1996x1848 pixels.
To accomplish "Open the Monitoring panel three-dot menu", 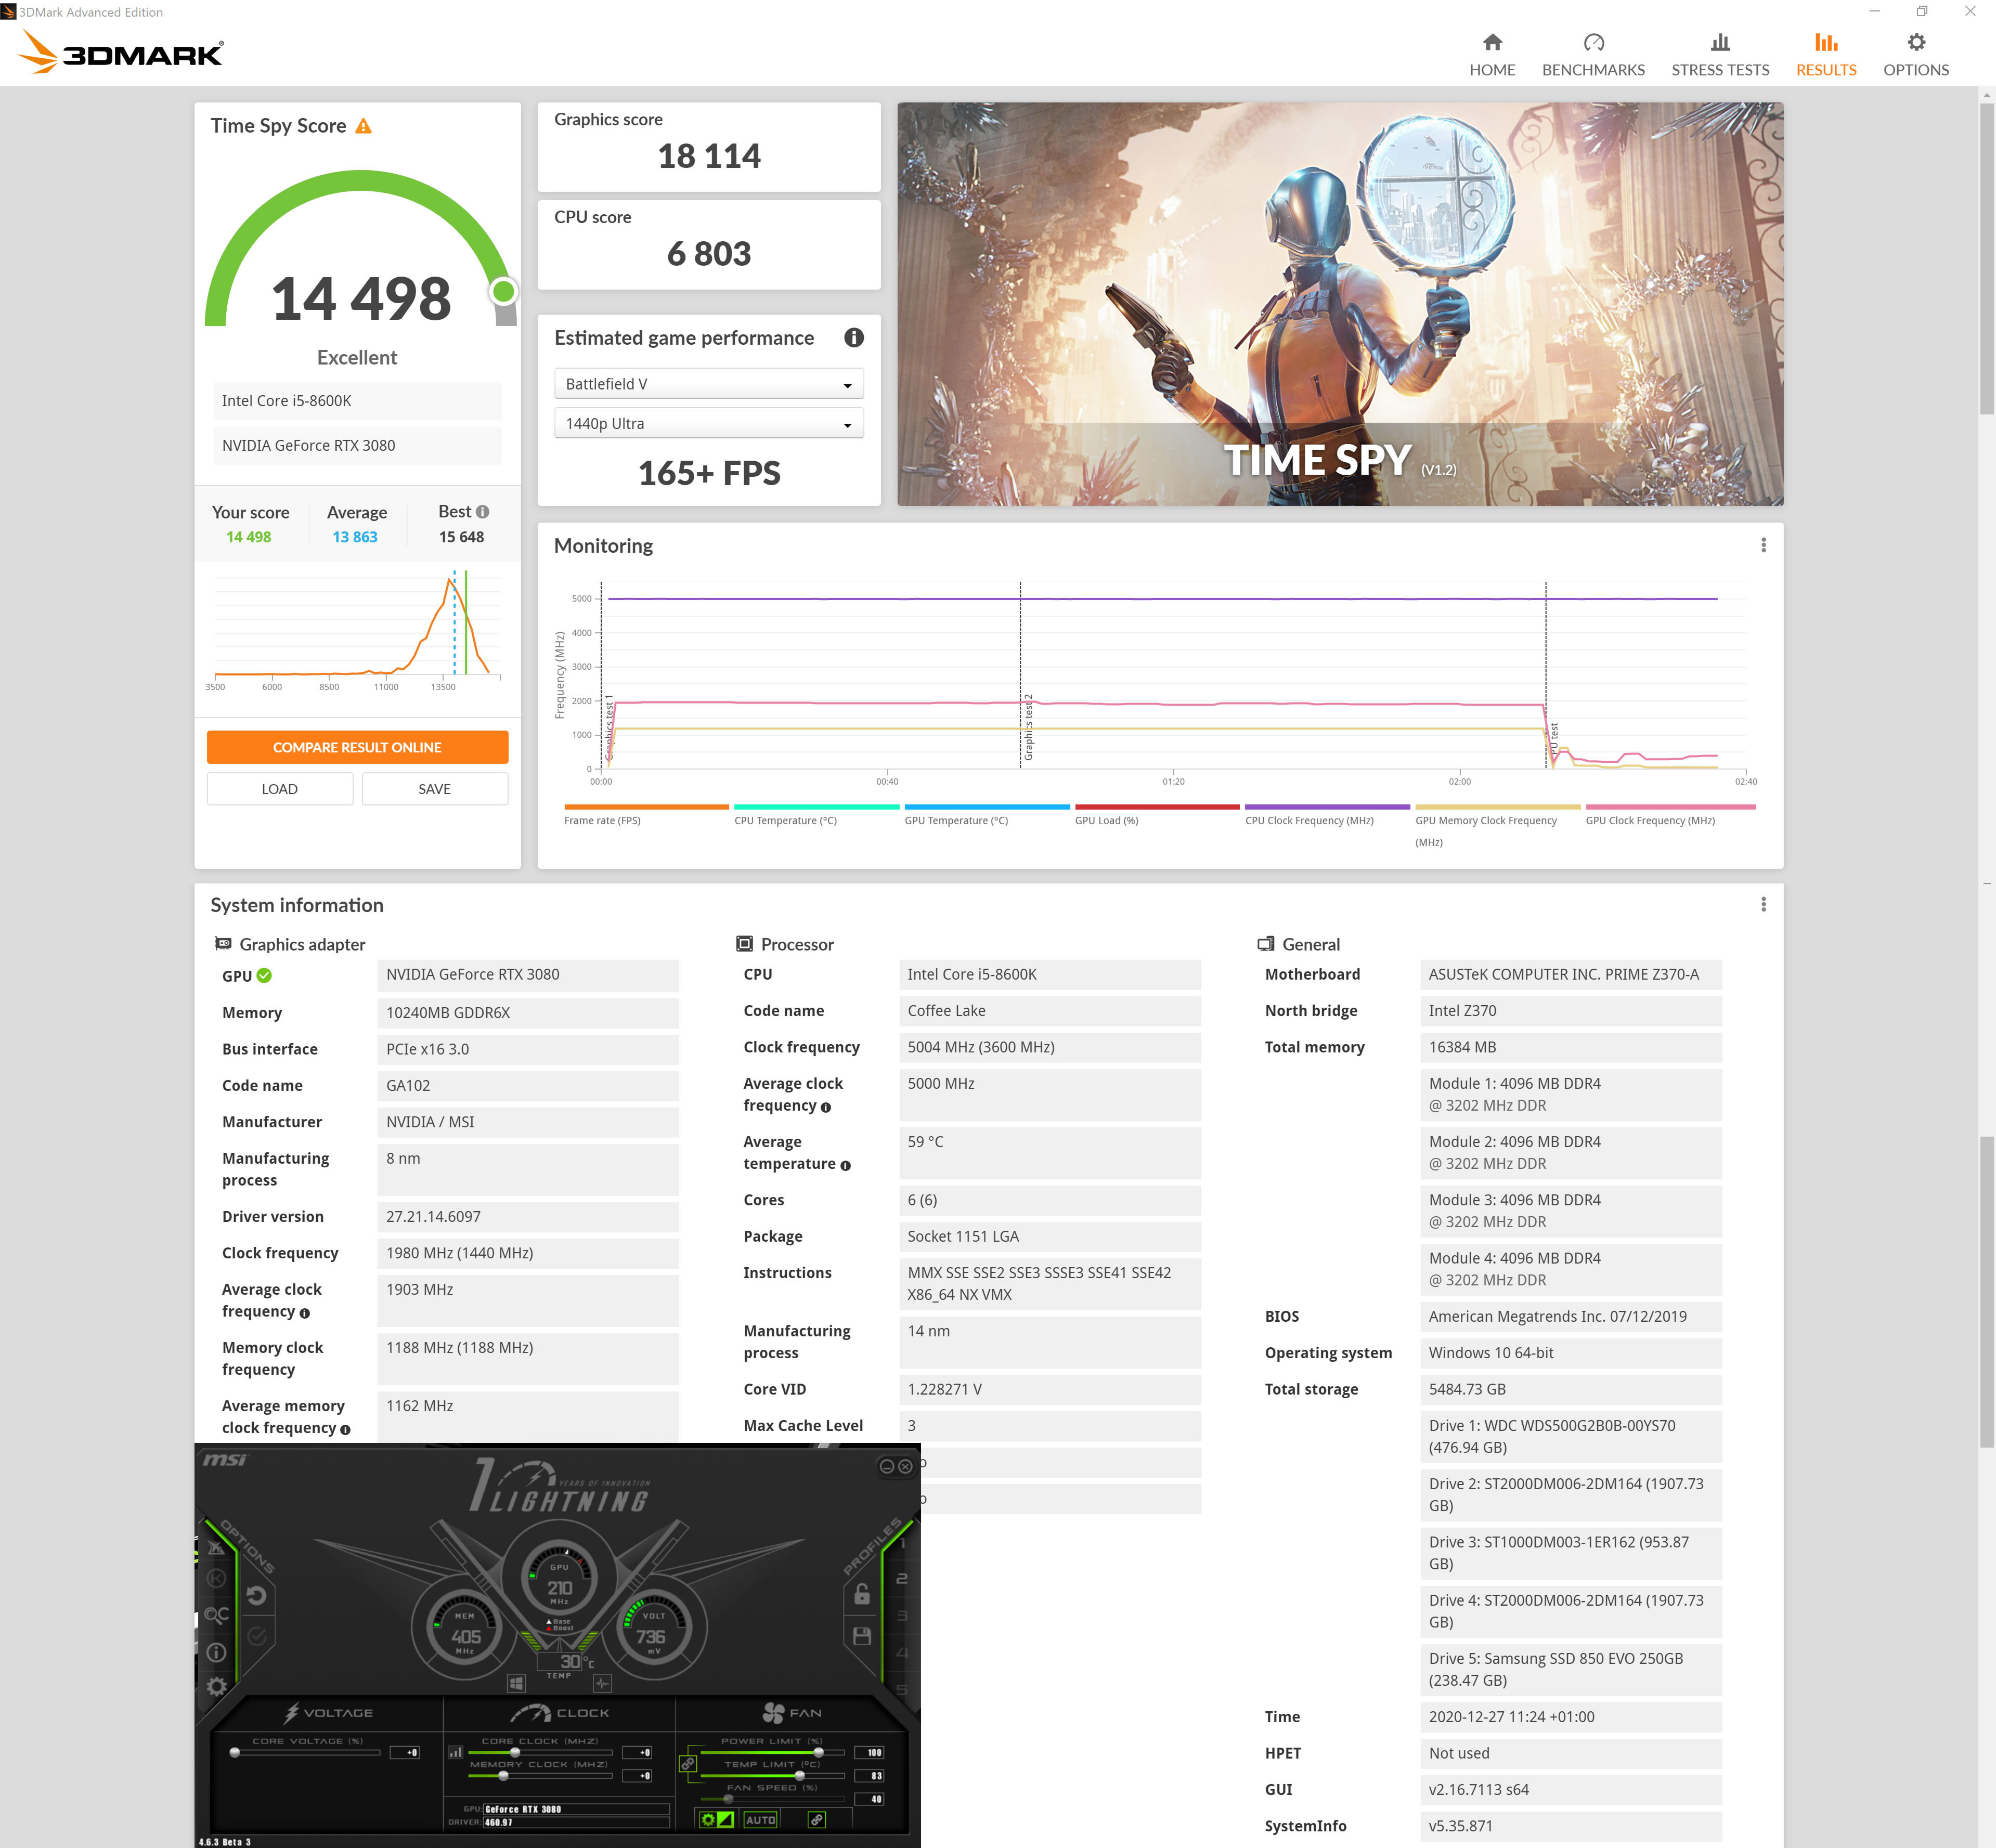I will coord(1763,545).
